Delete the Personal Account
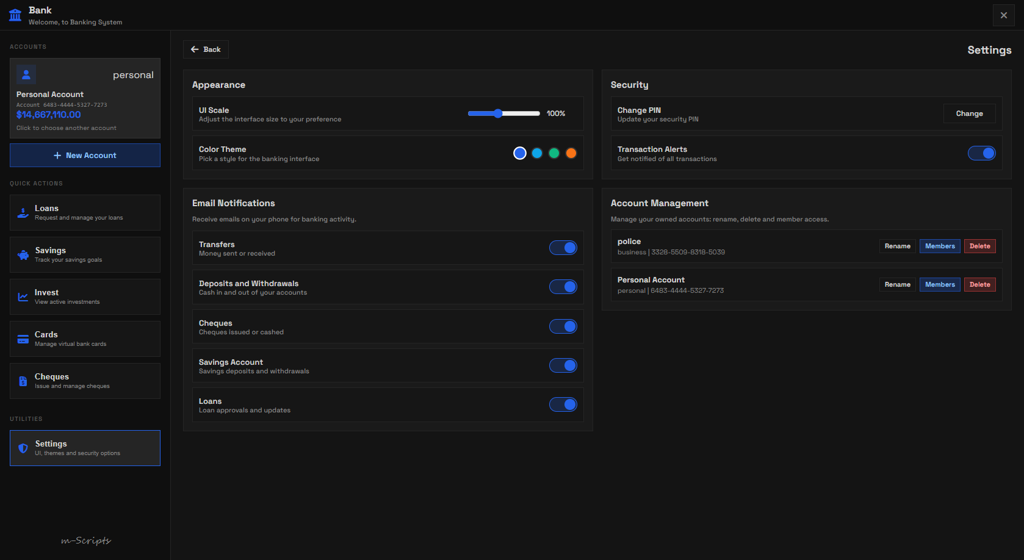Viewport: 1024px width, 560px height. tap(979, 285)
